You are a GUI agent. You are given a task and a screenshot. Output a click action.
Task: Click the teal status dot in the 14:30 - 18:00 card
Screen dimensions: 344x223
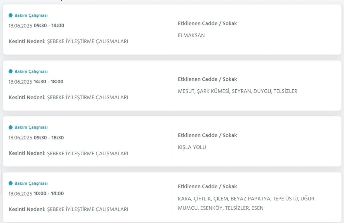pyautogui.click(x=11, y=71)
